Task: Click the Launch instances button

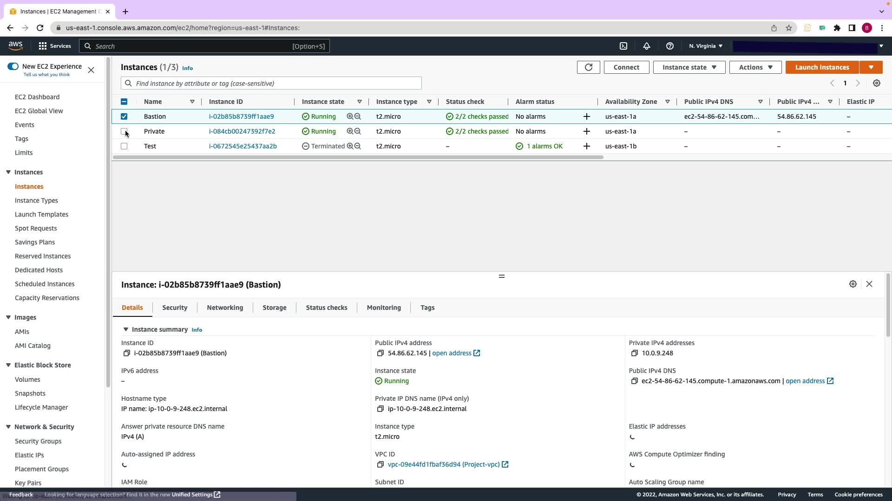Action: click(821, 67)
